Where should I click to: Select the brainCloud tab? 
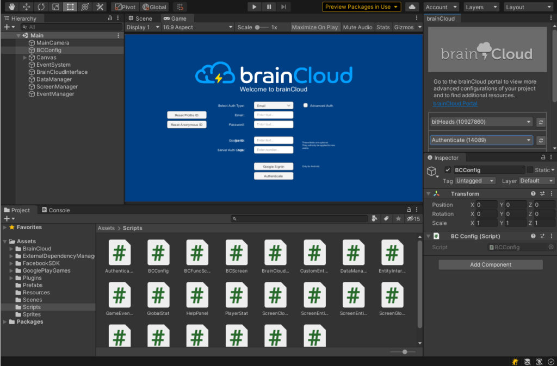click(441, 18)
